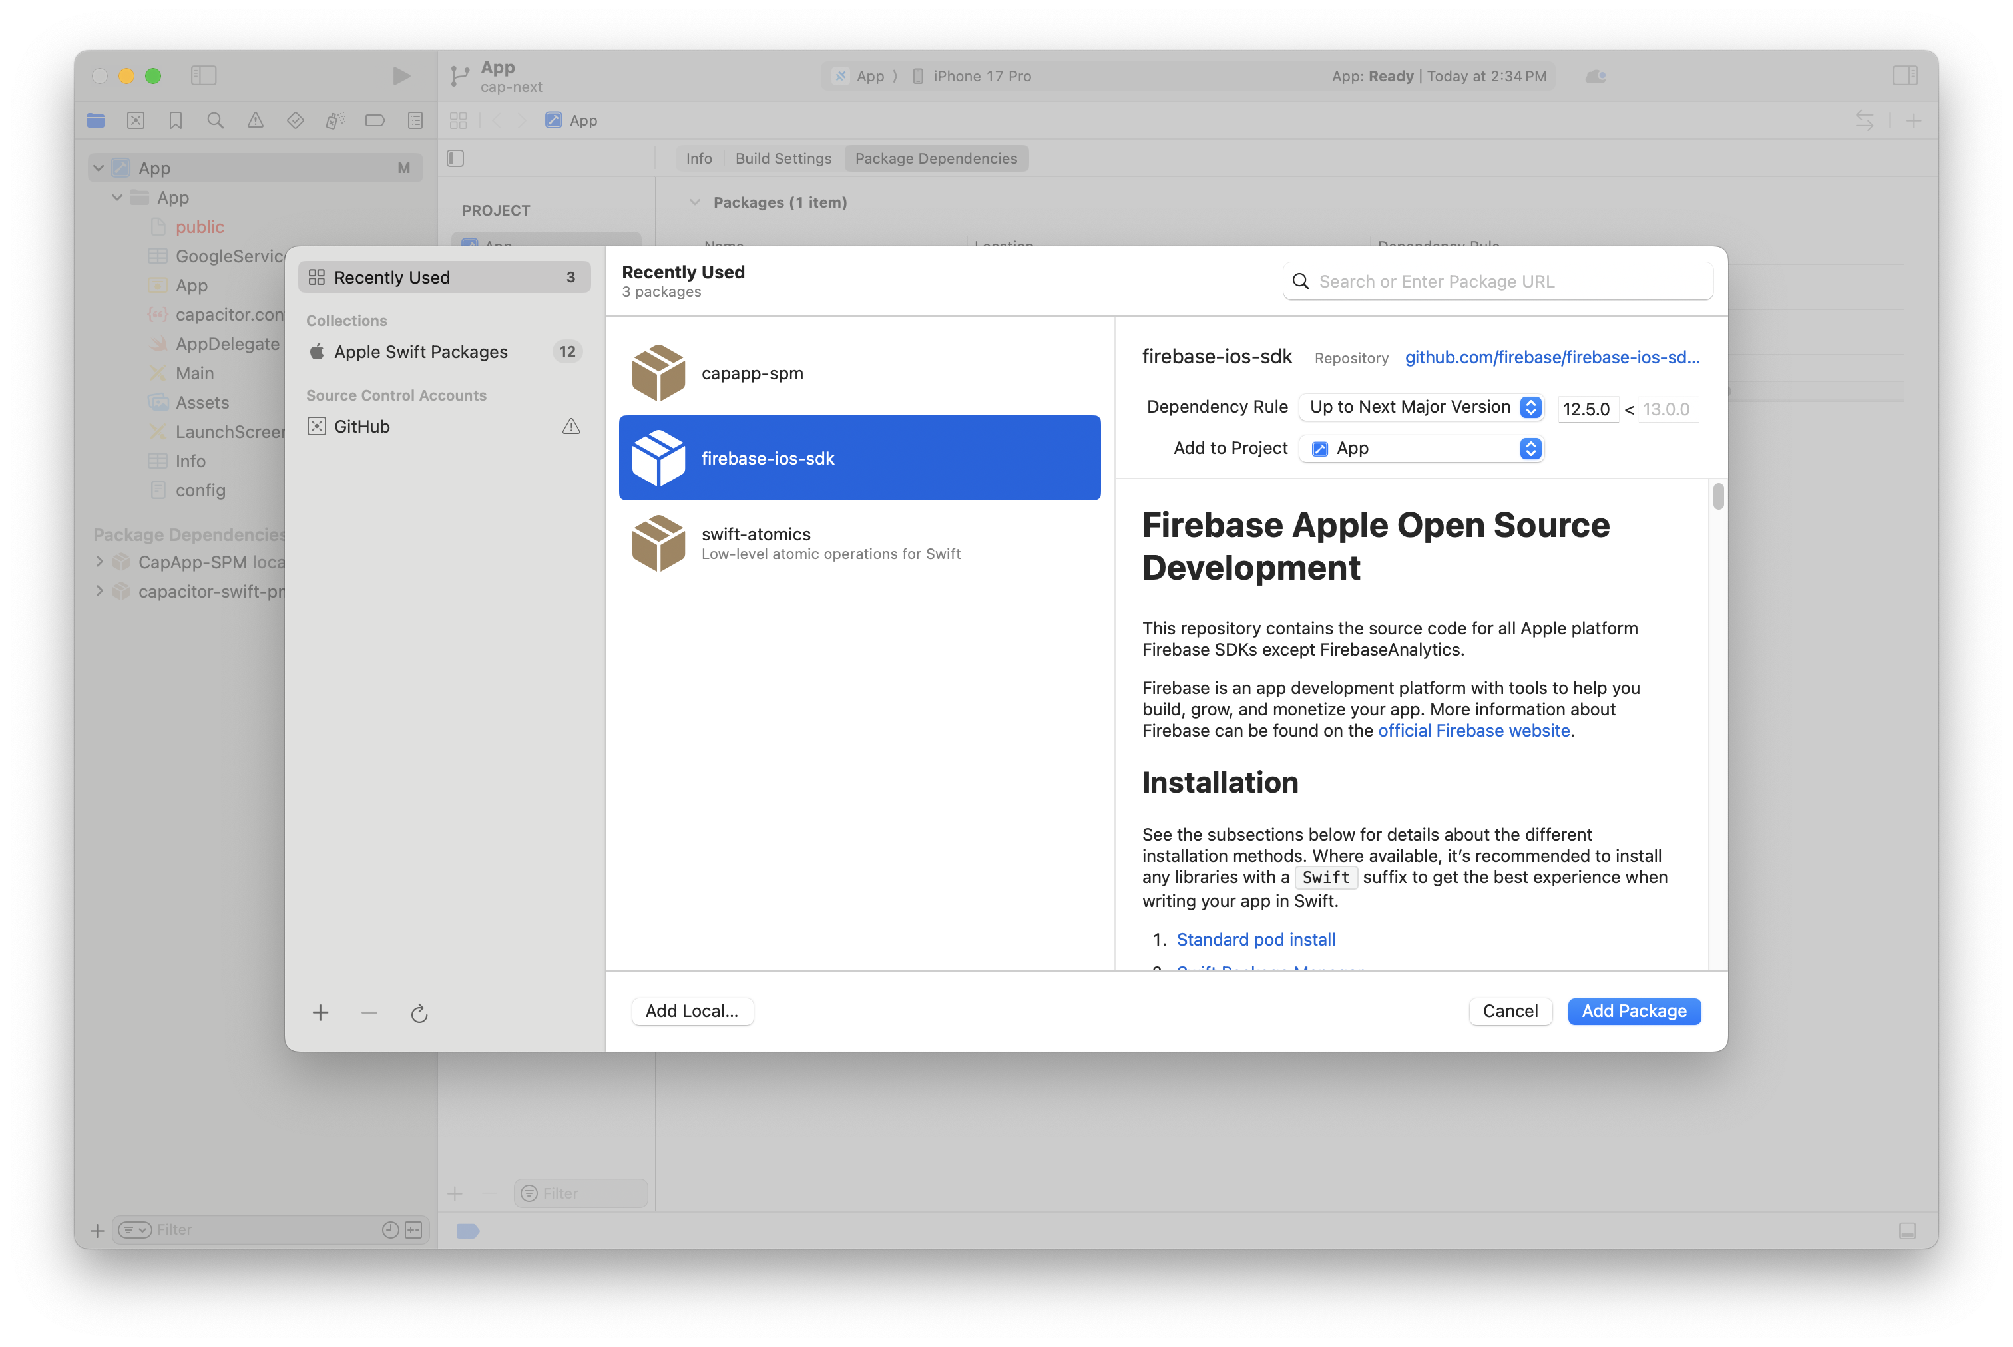Open the Dependency Rule dropdown
2013x1347 pixels.
click(x=1421, y=407)
